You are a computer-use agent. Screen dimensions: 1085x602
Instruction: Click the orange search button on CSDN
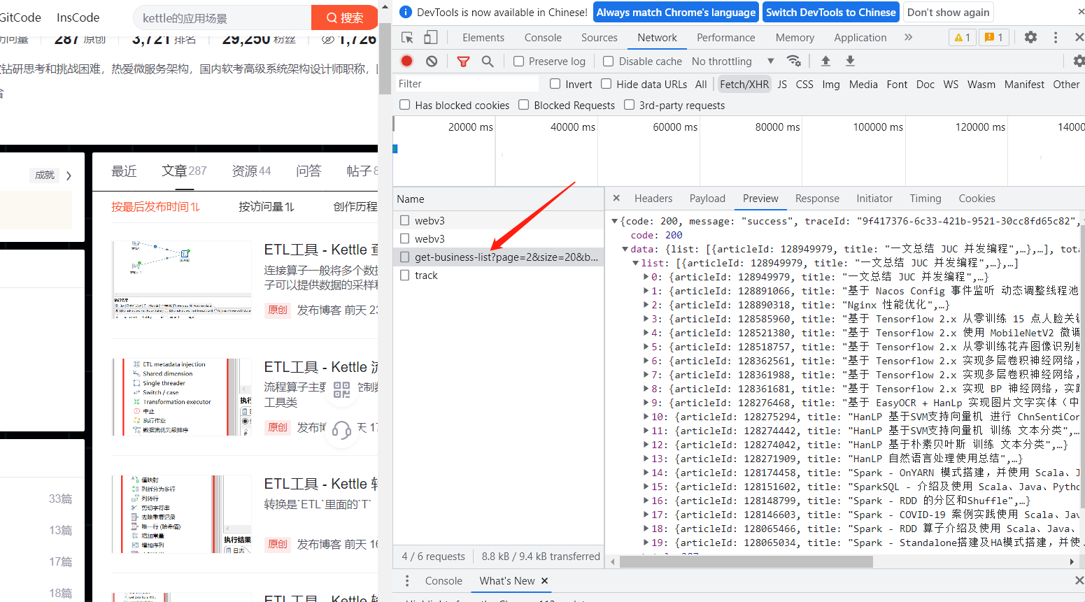pyautogui.click(x=345, y=17)
